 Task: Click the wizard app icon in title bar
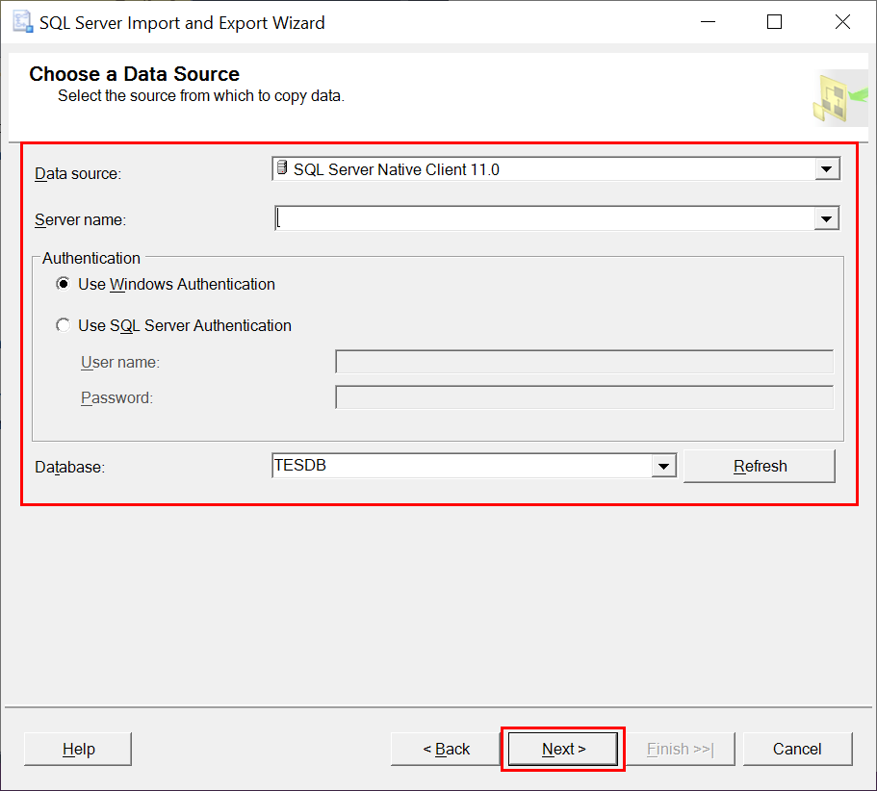[x=22, y=22]
